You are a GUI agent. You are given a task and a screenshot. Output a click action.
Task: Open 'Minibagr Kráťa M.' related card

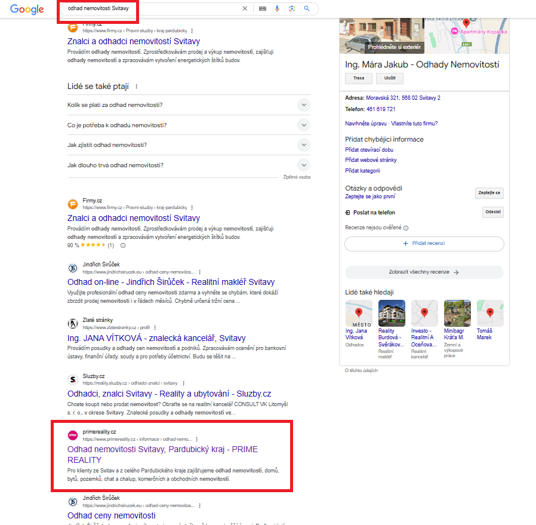457,328
